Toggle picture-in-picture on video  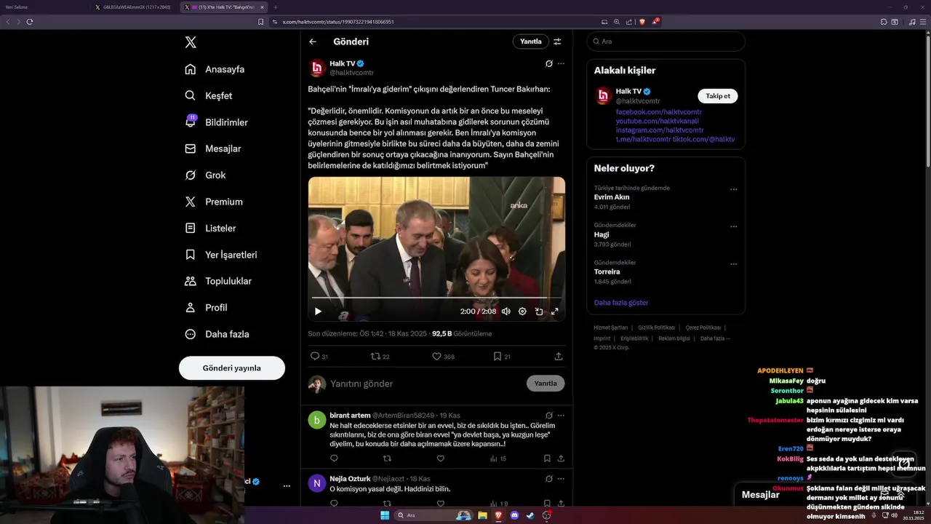pyautogui.click(x=539, y=311)
